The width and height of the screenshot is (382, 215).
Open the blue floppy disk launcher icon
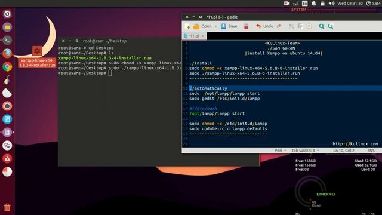[x=7, y=119]
